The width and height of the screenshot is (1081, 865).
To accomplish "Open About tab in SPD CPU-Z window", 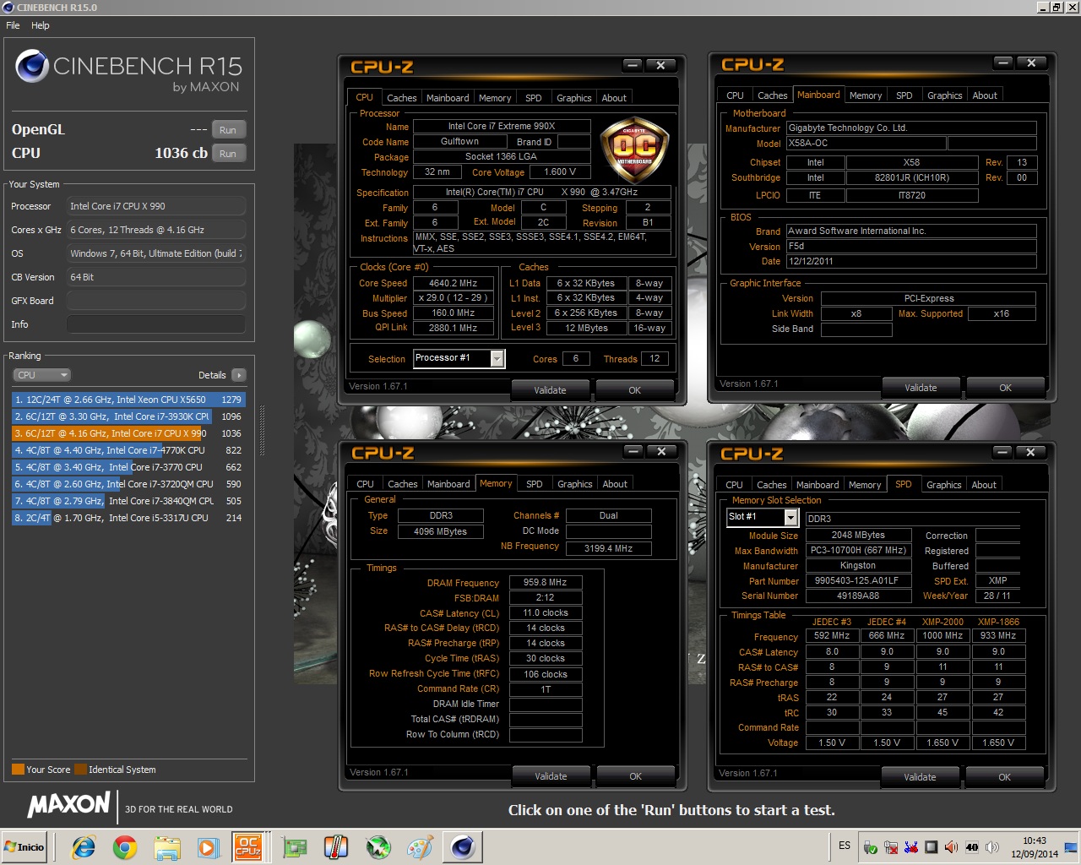I will tap(984, 485).
